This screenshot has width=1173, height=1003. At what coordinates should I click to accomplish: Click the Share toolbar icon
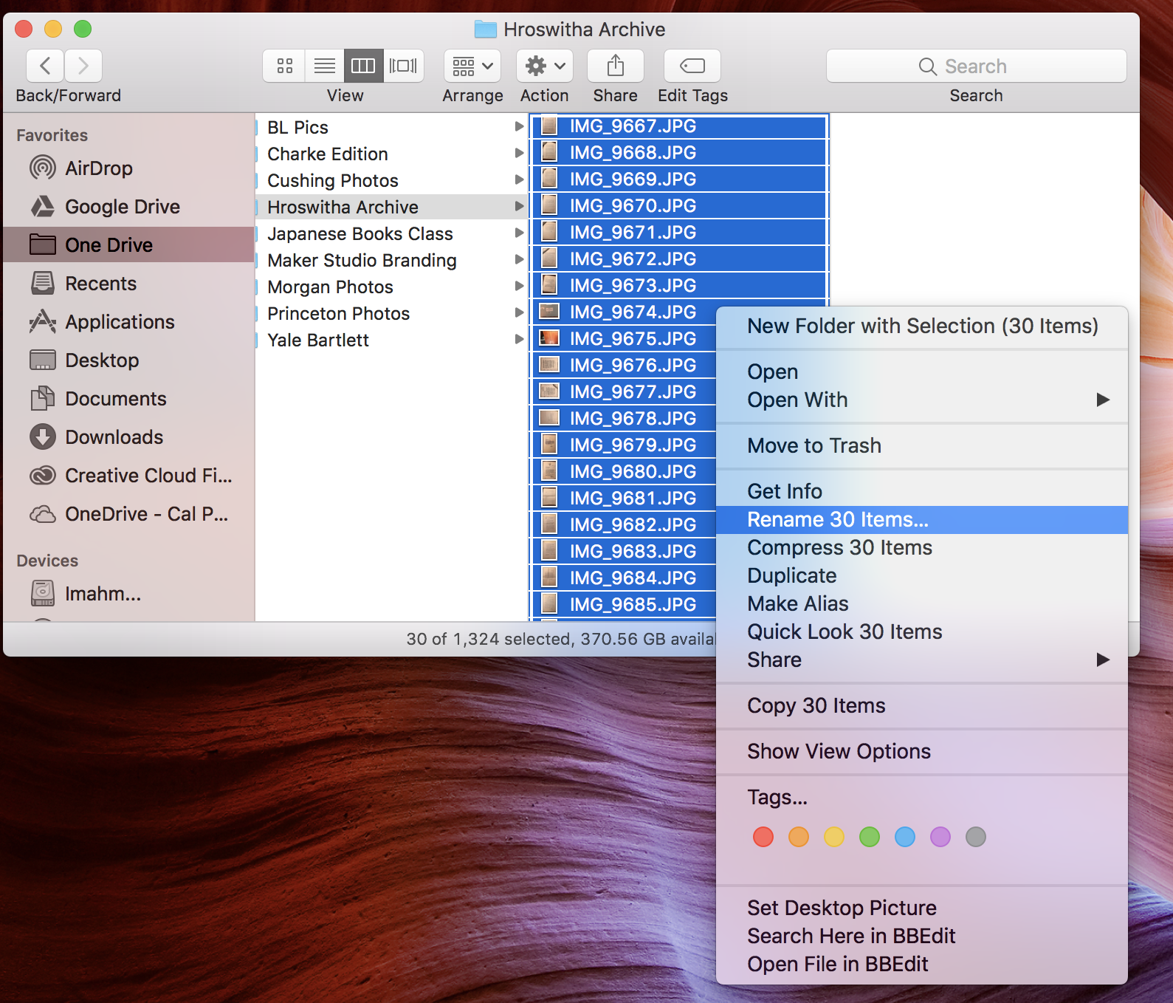point(616,66)
